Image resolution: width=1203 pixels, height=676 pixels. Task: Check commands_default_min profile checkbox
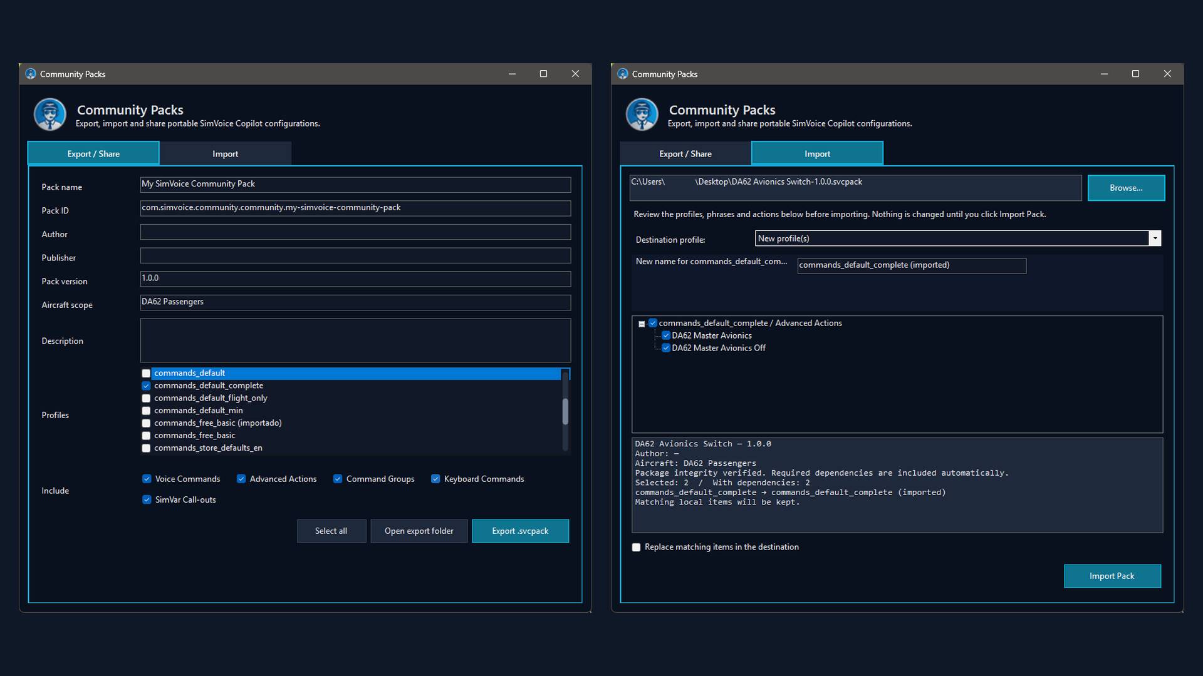point(146,411)
